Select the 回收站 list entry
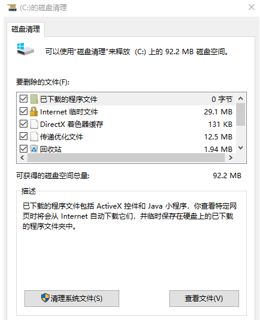 [x=126, y=149]
